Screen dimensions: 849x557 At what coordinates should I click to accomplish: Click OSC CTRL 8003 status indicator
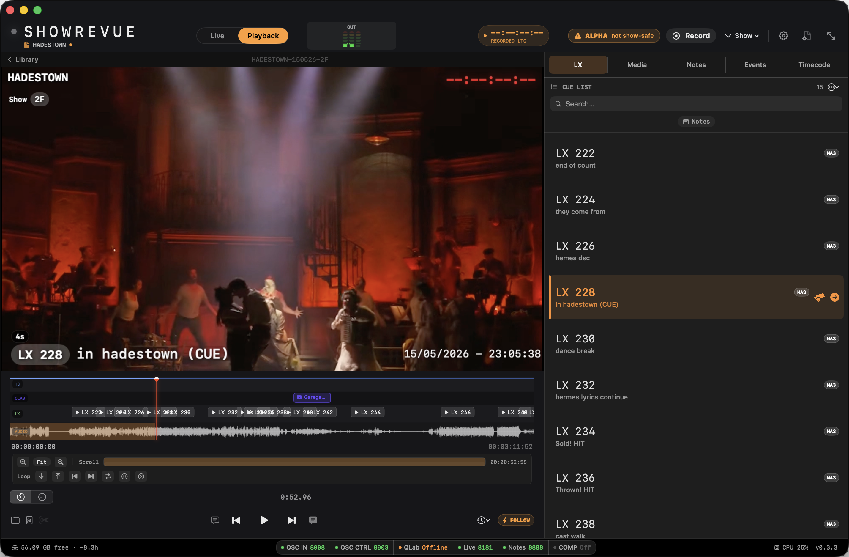click(362, 547)
